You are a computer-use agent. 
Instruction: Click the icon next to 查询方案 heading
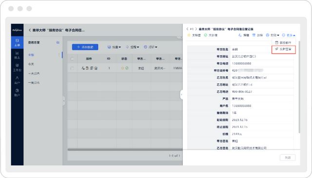point(58,42)
